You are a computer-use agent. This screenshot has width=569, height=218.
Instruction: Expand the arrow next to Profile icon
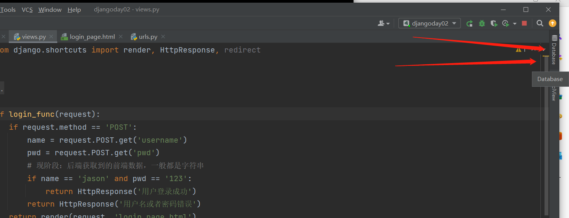point(514,24)
